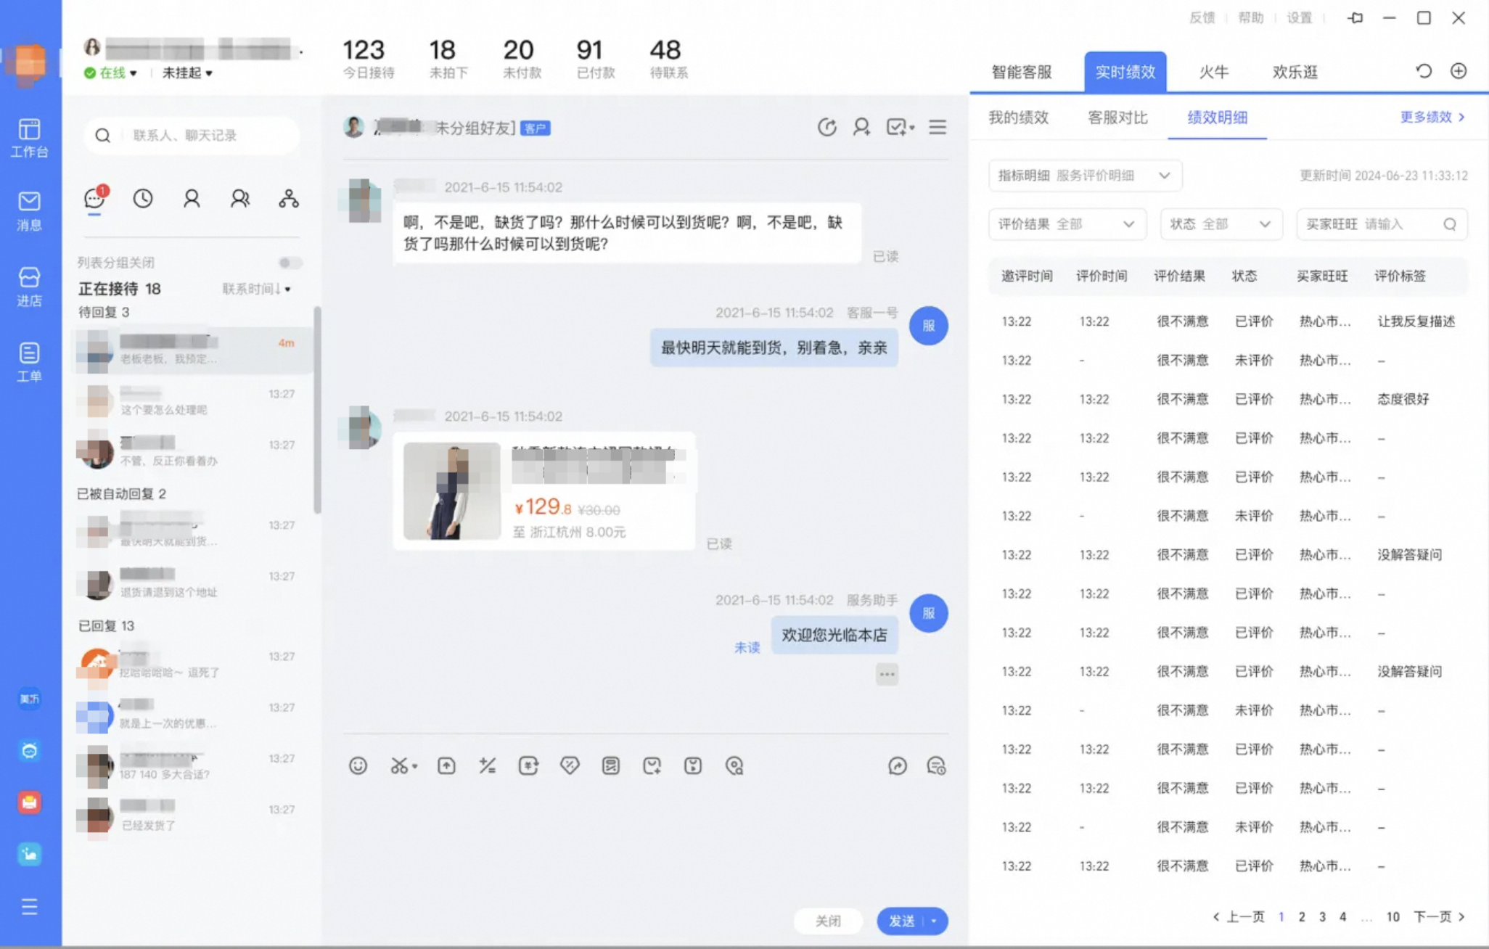Click the conversation list vertical scrollbar
Viewport: 1489px width, 949px height.
click(317, 410)
